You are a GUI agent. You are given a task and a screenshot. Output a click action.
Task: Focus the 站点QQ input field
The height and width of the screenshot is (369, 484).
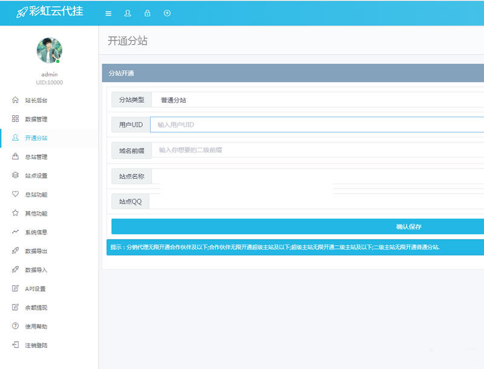pos(316,202)
